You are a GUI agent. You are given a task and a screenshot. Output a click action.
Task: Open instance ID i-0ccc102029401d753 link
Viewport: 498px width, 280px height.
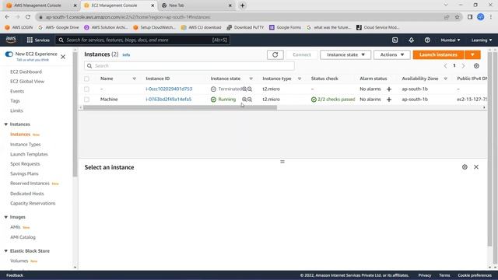[x=169, y=89]
